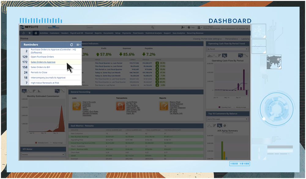Screen dimensions: 306x179
Task: Open the KPI Meter Income dropdown
Action: tap(43, 155)
